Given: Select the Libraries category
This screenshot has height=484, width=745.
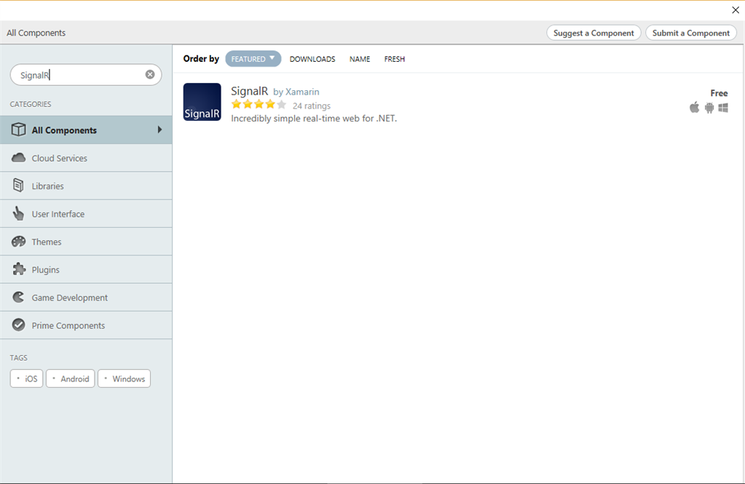Looking at the screenshot, I should (86, 186).
